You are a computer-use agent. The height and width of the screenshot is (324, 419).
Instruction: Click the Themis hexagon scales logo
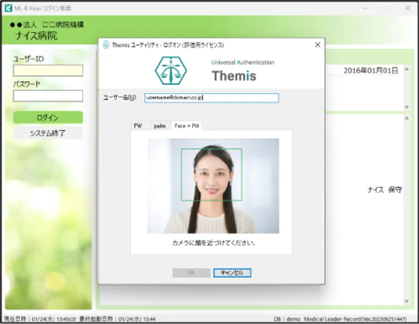click(171, 71)
